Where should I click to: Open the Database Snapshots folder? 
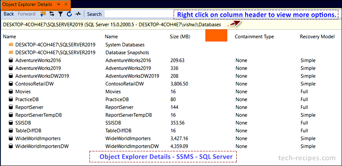click(11, 52)
